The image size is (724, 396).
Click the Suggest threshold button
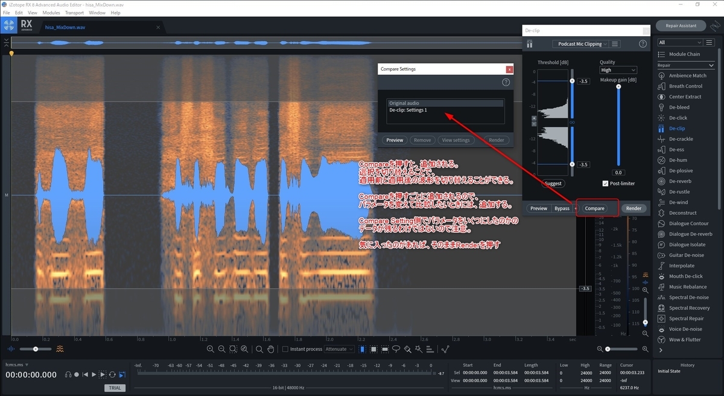[552, 184]
